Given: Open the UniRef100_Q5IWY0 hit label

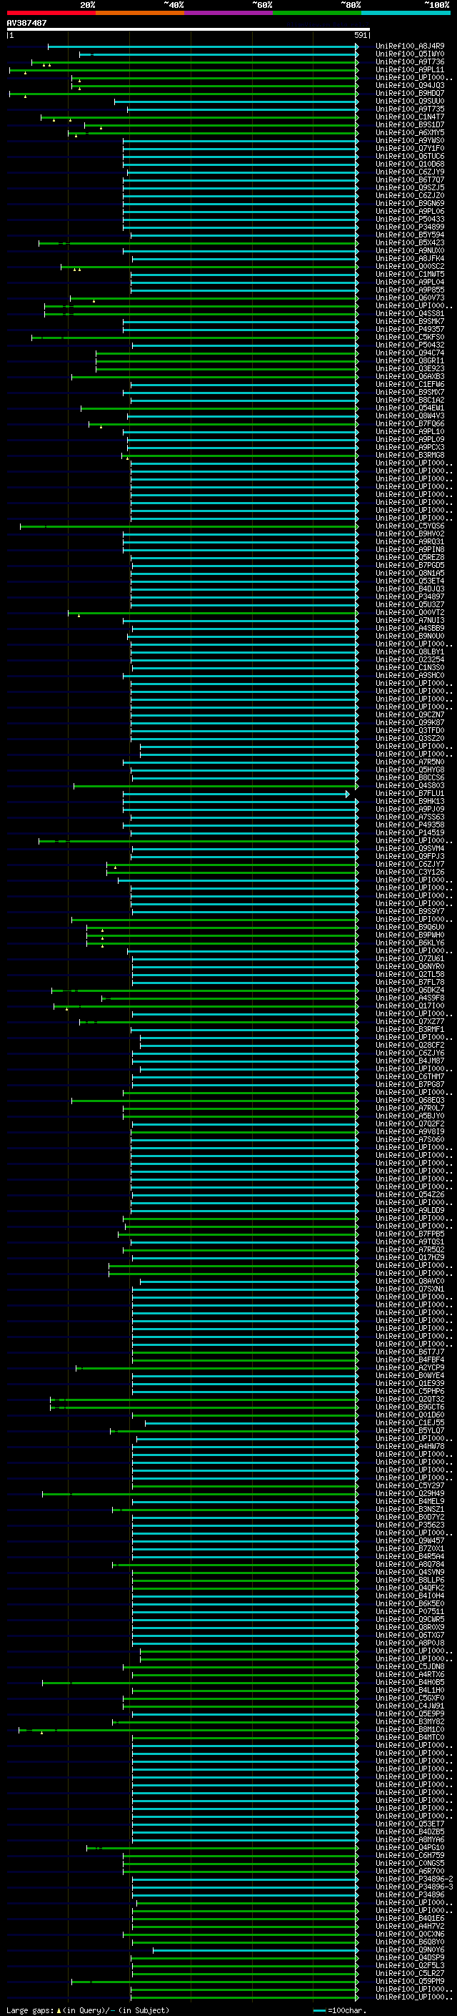Looking at the screenshot, I should pos(410,54).
